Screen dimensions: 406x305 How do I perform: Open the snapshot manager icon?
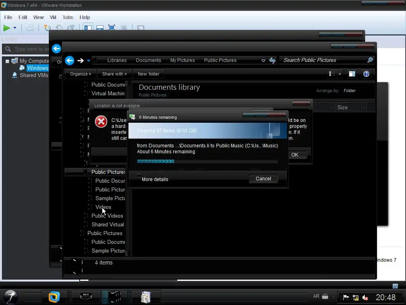(71, 27)
